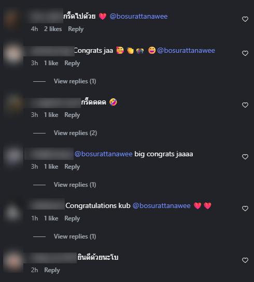Expand View replies (2) thread
This screenshot has width=254, height=282.
(75, 133)
